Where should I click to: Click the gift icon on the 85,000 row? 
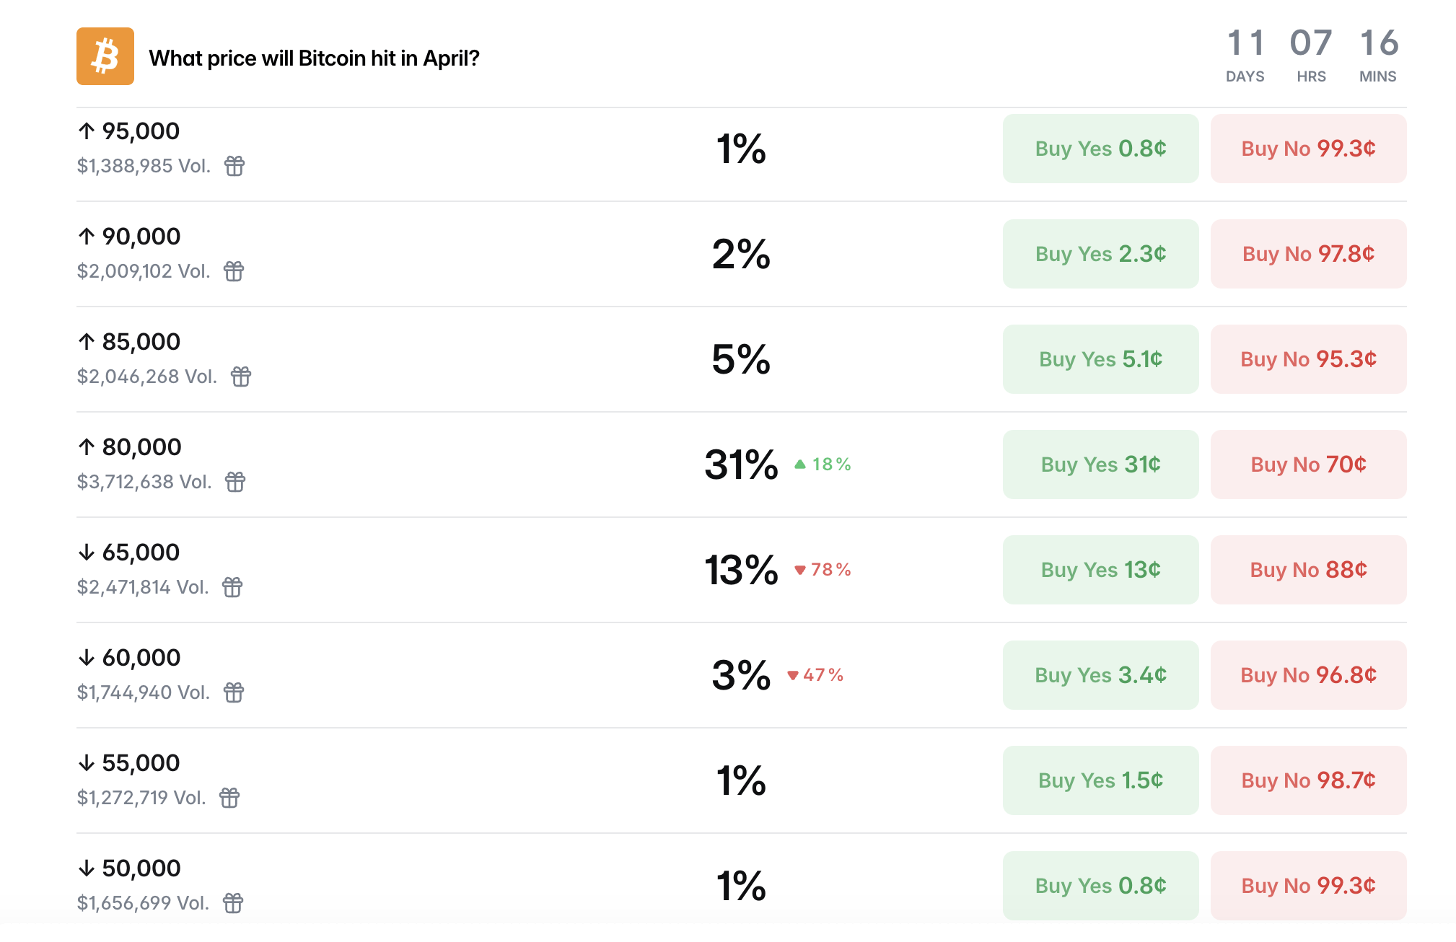pos(240,377)
